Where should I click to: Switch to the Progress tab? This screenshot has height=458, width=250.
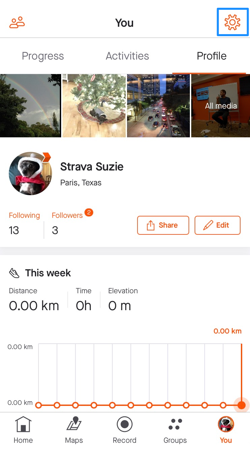(43, 56)
